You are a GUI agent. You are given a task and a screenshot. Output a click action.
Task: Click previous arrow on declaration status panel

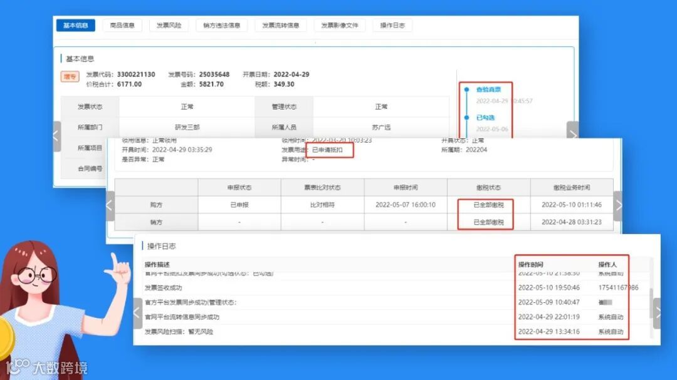110,206
